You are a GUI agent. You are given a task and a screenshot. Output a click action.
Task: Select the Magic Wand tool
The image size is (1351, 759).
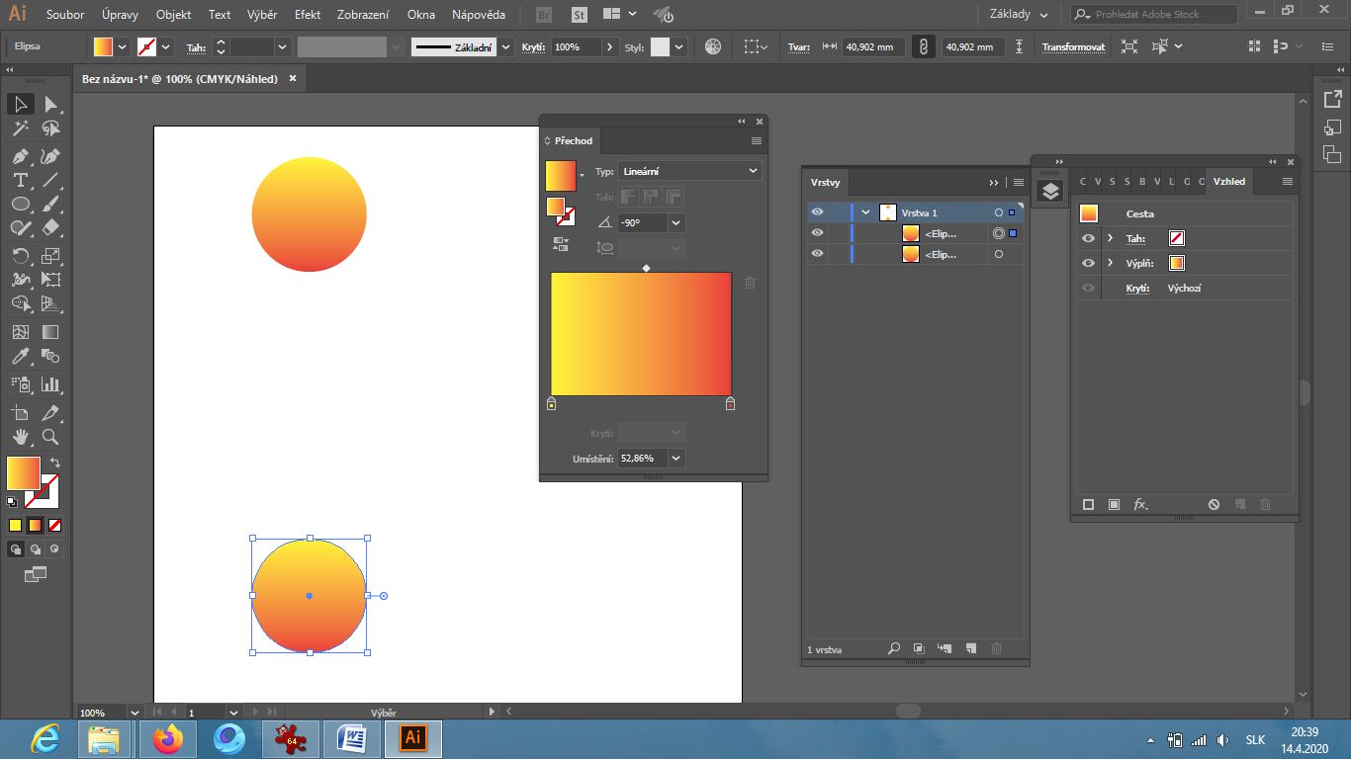pyautogui.click(x=20, y=128)
